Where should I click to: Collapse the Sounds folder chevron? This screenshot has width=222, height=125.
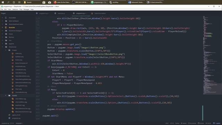pyautogui.click(x=6, y=95)
